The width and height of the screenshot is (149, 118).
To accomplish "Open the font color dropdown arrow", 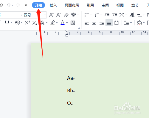I will [x=67, y=23].
